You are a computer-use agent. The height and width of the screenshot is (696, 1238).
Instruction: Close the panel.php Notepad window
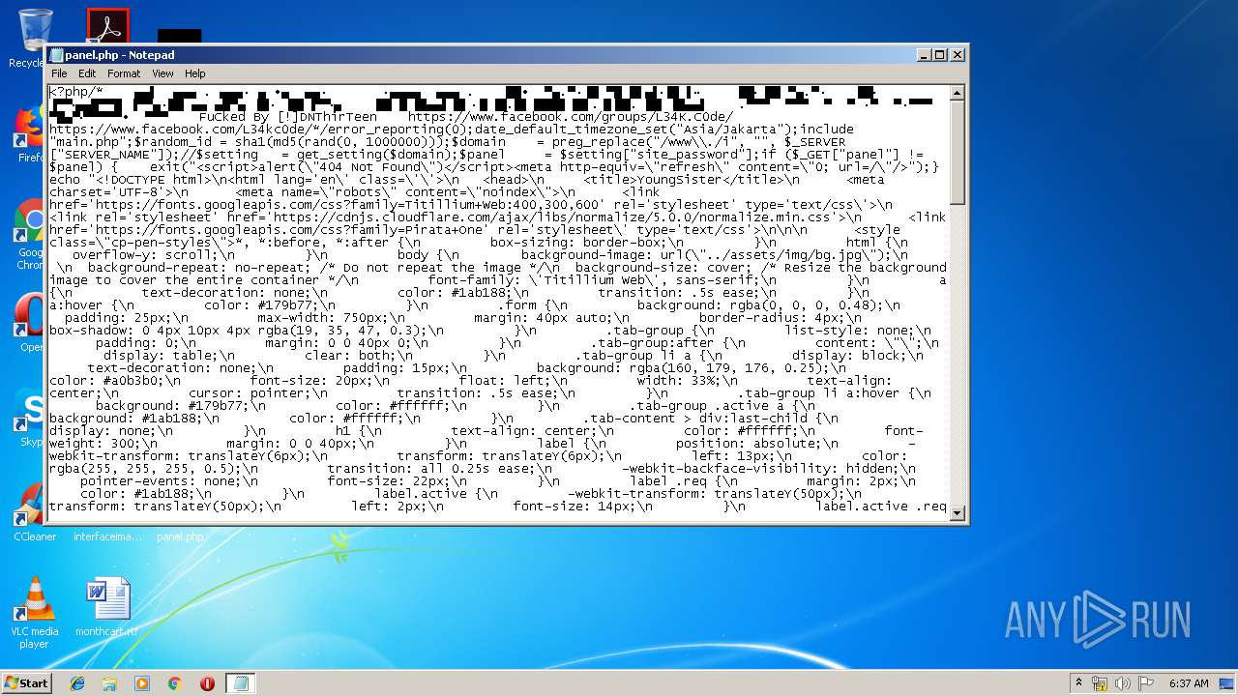click(x=957, y=55)
